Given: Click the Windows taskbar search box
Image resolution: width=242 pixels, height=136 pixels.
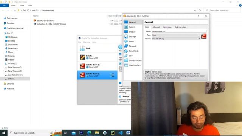Looking at the screenshot, I should (x=34, y=133).
